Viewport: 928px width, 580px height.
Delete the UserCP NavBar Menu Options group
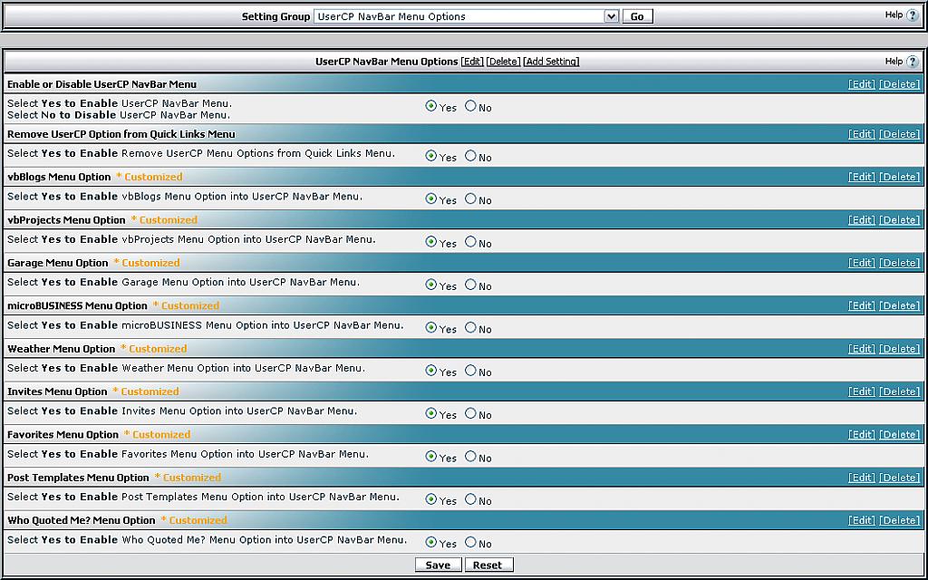[x=503, y=62]
